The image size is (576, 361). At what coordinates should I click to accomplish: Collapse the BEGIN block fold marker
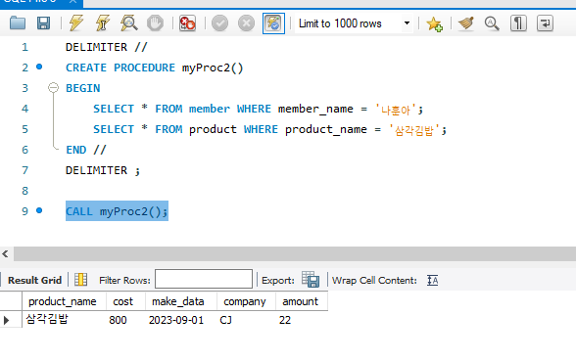coord(54,88)
